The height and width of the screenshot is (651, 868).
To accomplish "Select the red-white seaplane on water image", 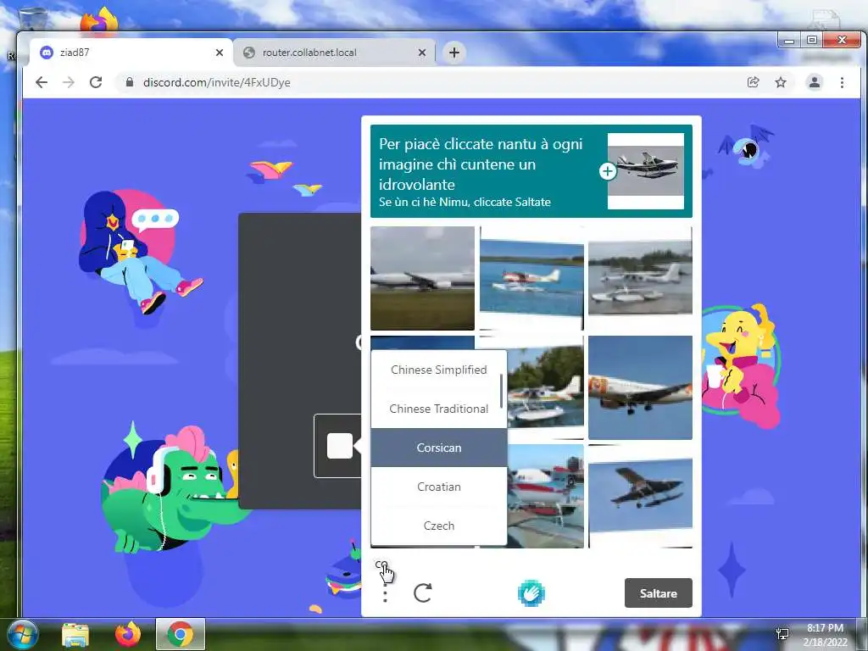I will pyautogui.click(x=531, y=278).
